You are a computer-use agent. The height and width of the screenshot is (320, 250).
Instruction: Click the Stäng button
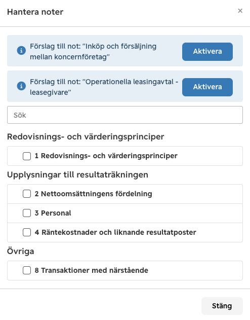(222, 306)
